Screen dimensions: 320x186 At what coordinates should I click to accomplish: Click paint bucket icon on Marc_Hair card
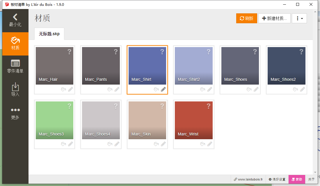63,89
